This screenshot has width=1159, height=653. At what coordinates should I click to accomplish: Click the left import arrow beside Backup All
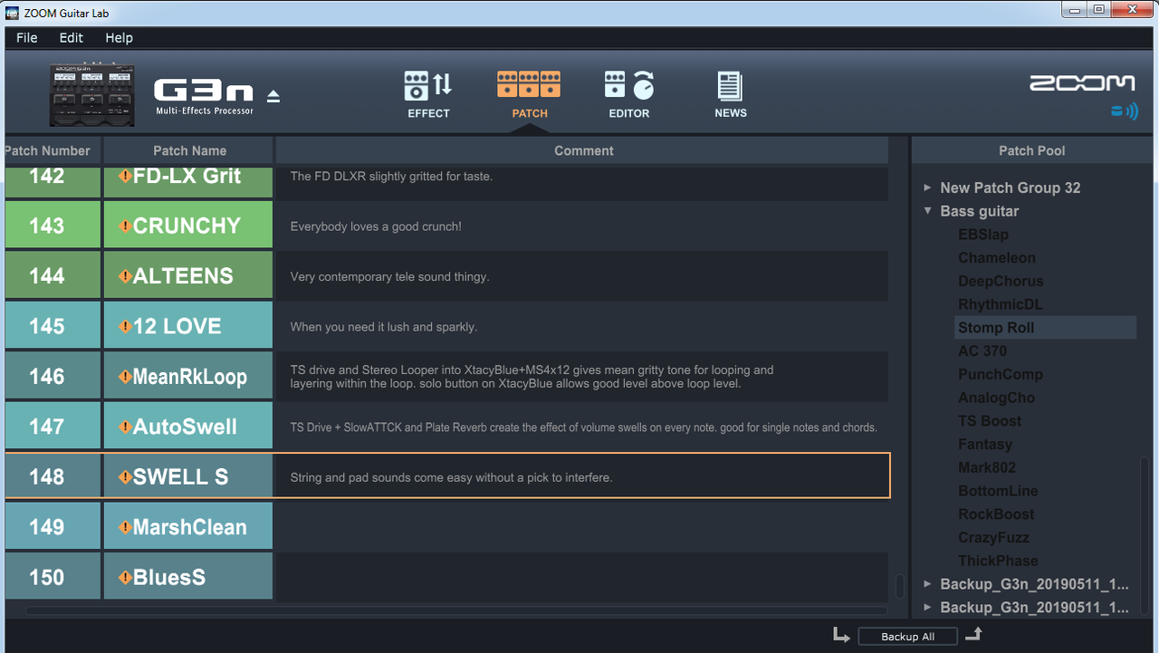(x=841, y=635)
